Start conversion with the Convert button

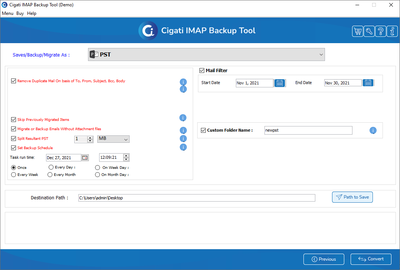point(371,259)
